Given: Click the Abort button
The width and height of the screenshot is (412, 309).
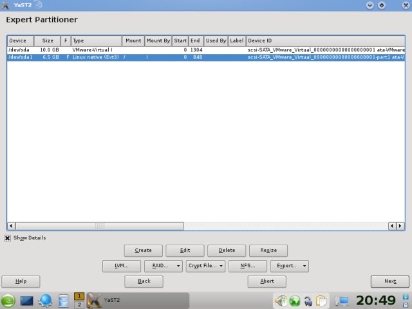Looking at the screenshot, I should tap(267, 281).
